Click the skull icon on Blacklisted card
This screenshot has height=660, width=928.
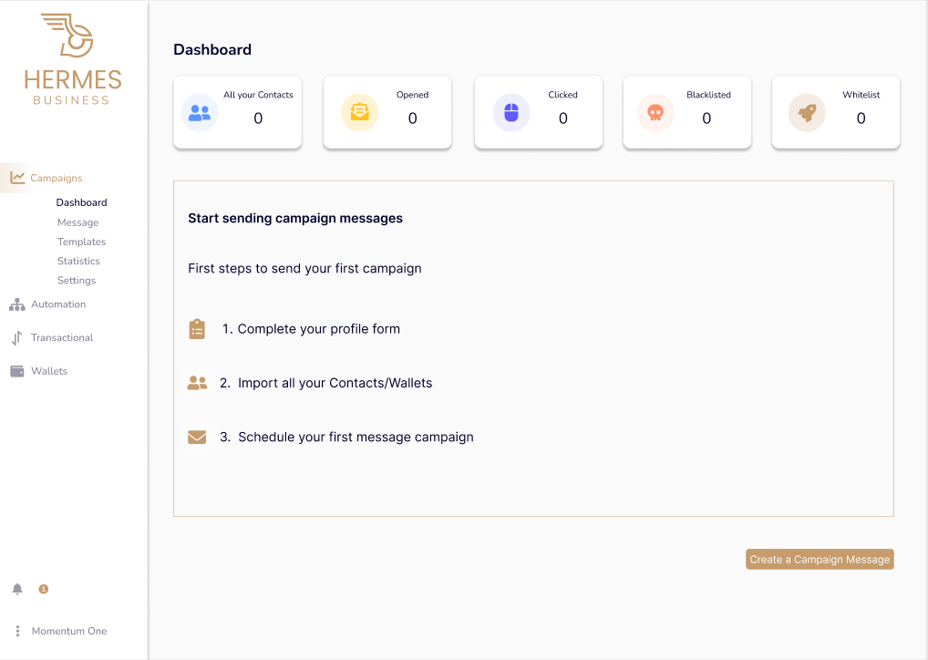coord(655,111)
